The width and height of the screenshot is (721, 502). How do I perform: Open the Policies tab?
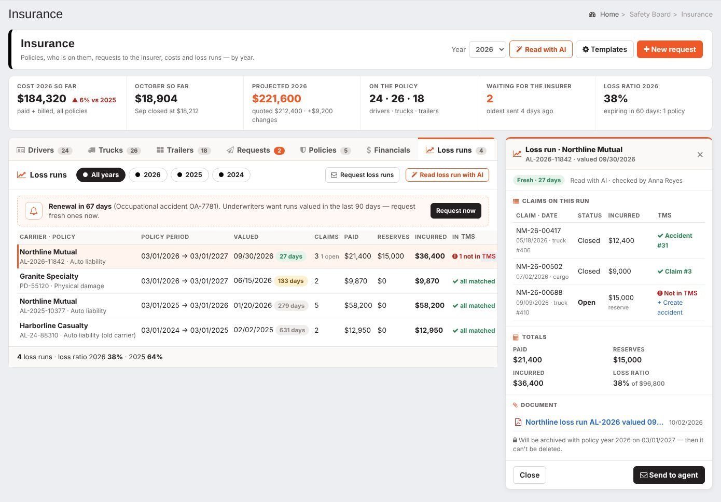point(325,150)
